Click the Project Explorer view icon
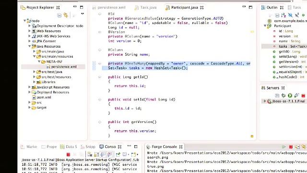This screenshot has height=173, width=307. [x=23, y=8]
